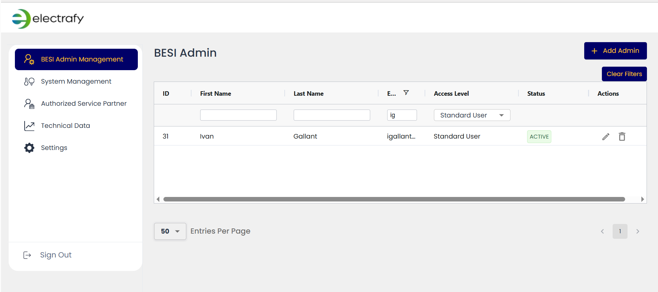Click the horizontal table scrollbar
The height and width of the screenshot is (292, 658).
(x=394, y=199)
